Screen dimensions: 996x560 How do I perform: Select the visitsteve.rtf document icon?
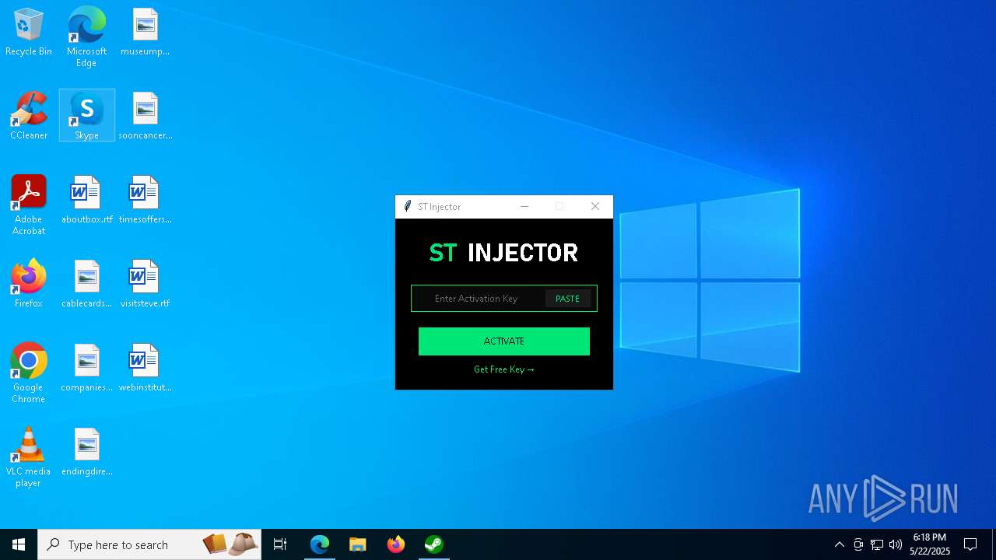(x=145, y=284)
